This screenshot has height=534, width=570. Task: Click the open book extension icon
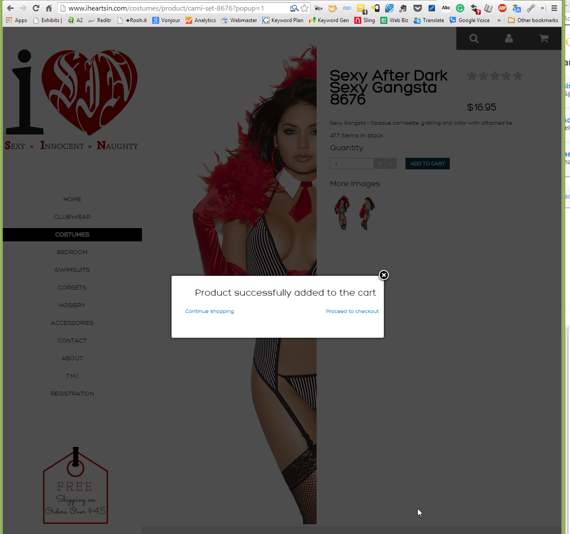point(488,8)
